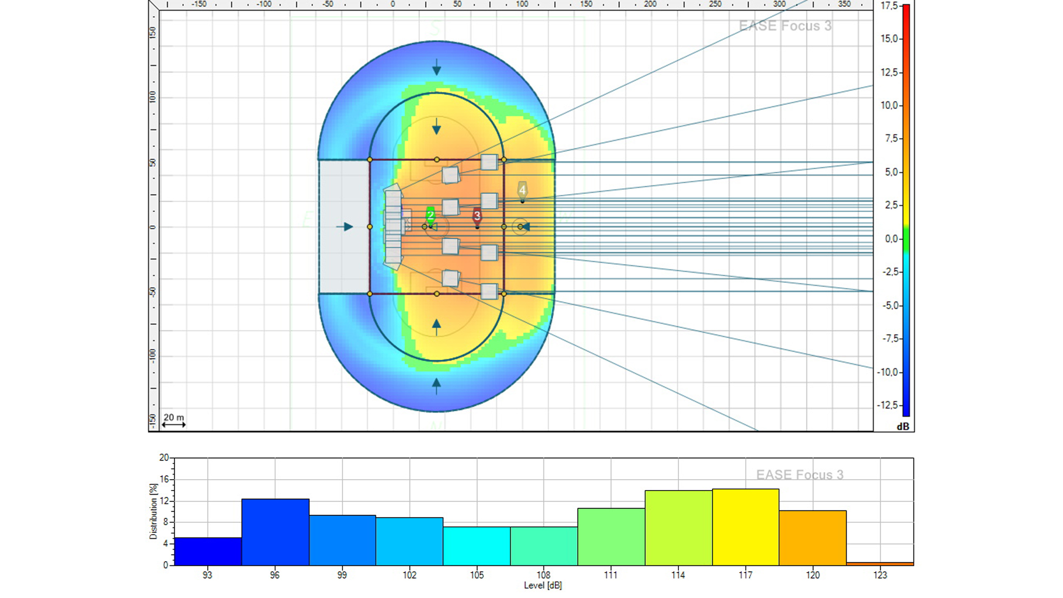Viewport: 1063px width, 598px height.
Task: Select the bottom-right delay loudspeaker square
Action: click(489, 291)
